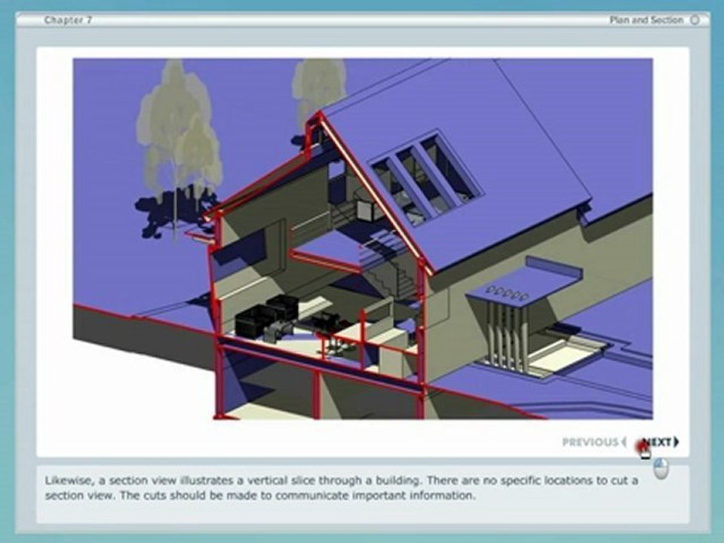This screenshot has height=543, width=724.
Task: Go to the NEXT slide
Action: (661, 442)
